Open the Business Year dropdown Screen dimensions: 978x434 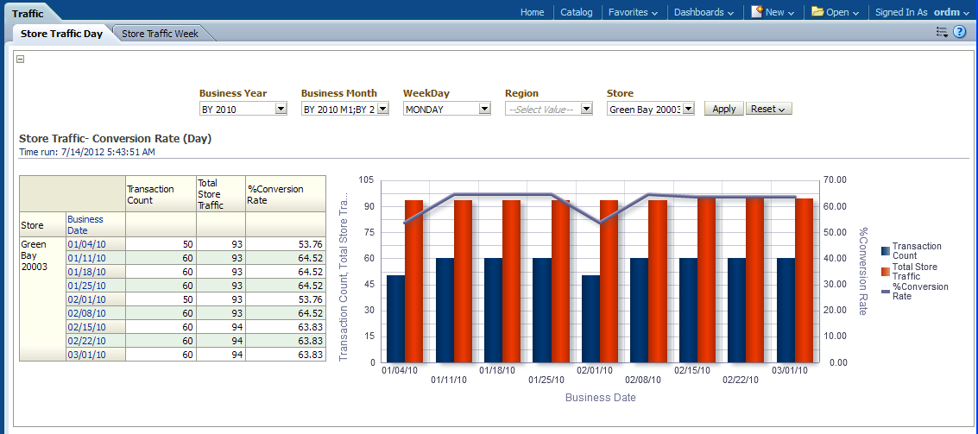click(x=281, y=109)
